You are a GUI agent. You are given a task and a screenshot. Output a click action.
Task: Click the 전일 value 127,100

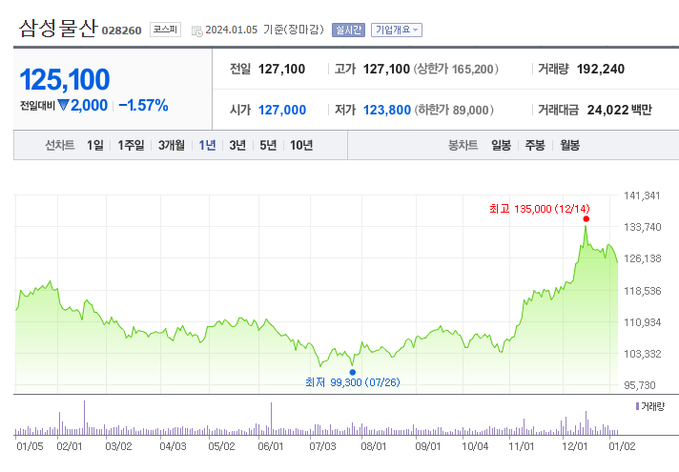[281, 70]
